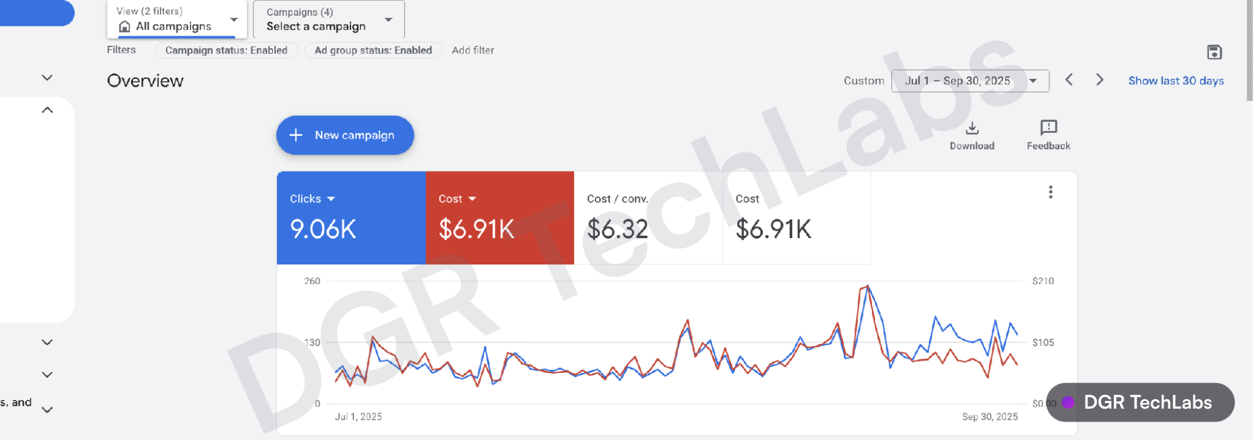
Task: Download the overview chart
Action: point(972,136)
